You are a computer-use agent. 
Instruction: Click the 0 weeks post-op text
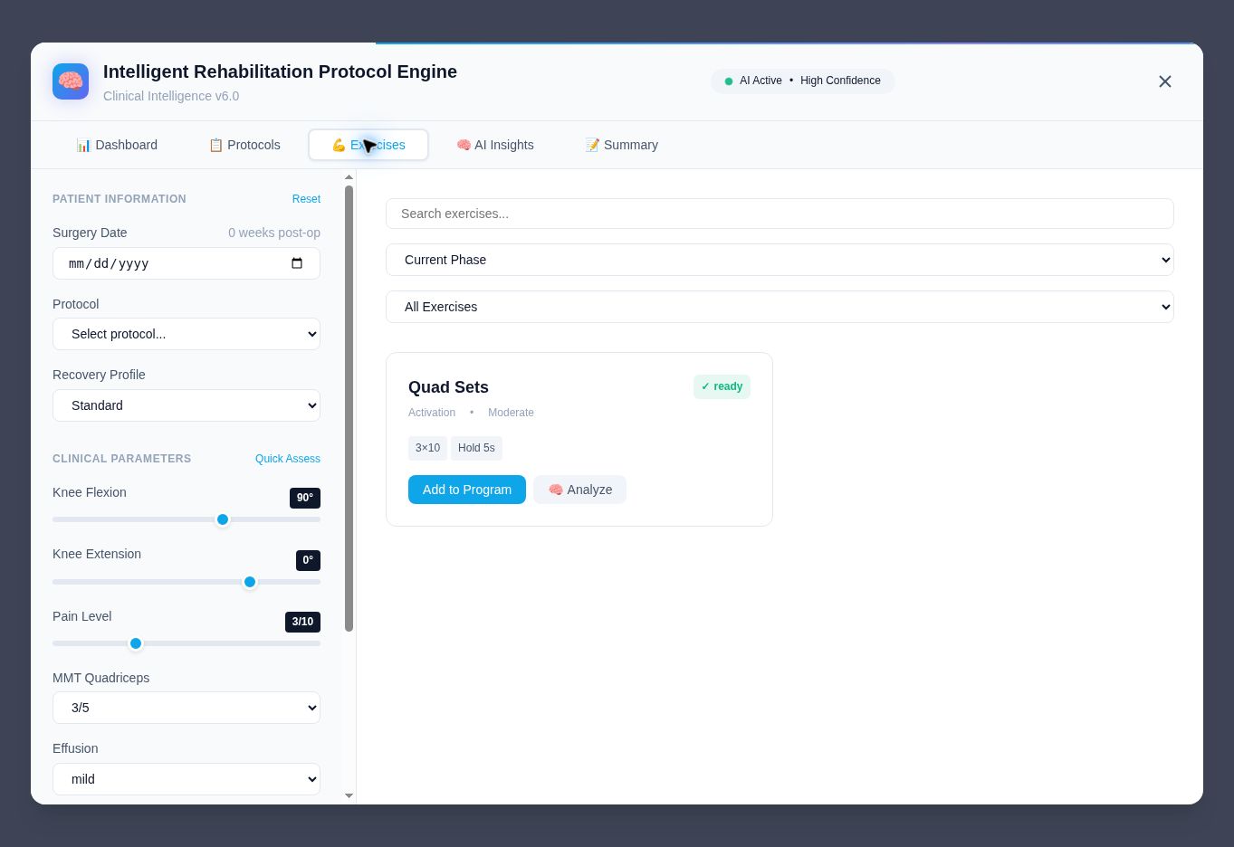click(x=274, y=233)
